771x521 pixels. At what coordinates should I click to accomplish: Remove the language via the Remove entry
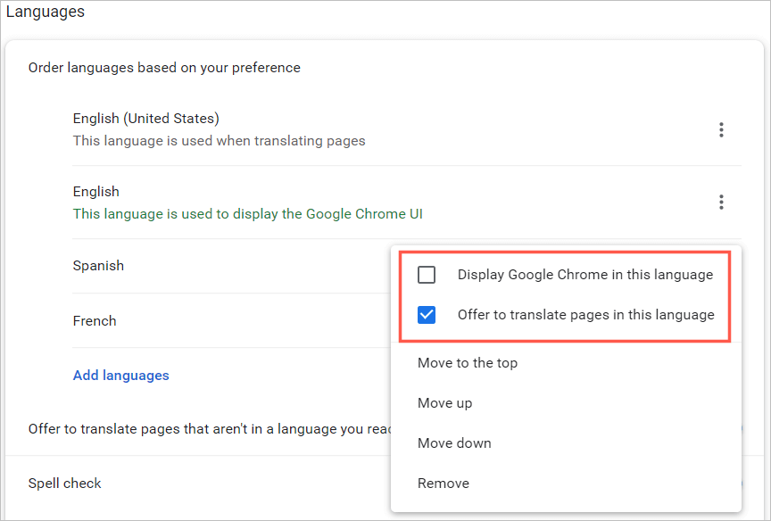click(444, 484)
